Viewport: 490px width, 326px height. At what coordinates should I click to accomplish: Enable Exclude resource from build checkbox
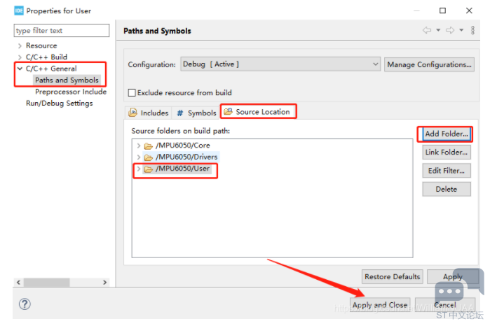point(132,92)
